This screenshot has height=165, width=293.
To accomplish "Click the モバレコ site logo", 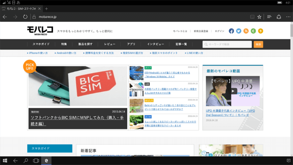I will [40, 31].
